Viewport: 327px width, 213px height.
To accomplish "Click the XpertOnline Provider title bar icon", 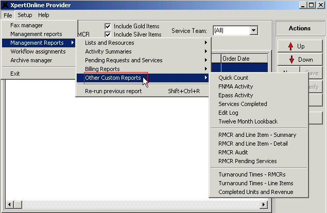I will (x=5, y=5).
